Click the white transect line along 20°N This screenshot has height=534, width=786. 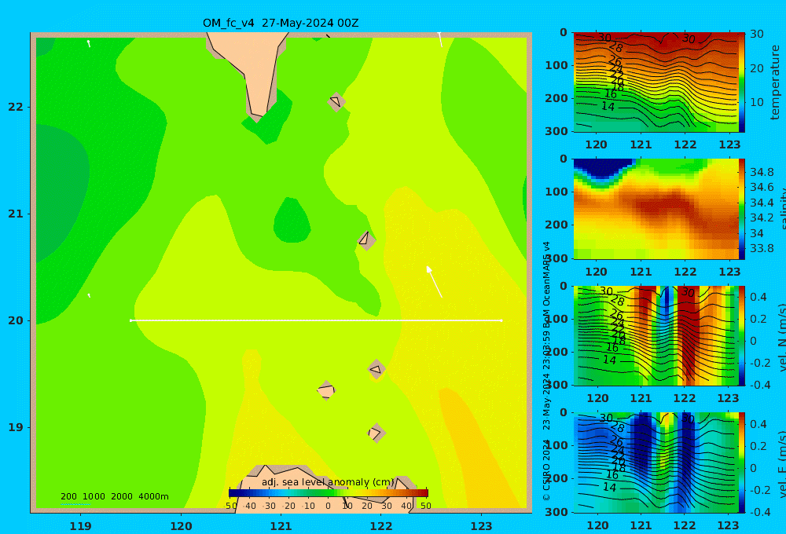coord(316,320)
